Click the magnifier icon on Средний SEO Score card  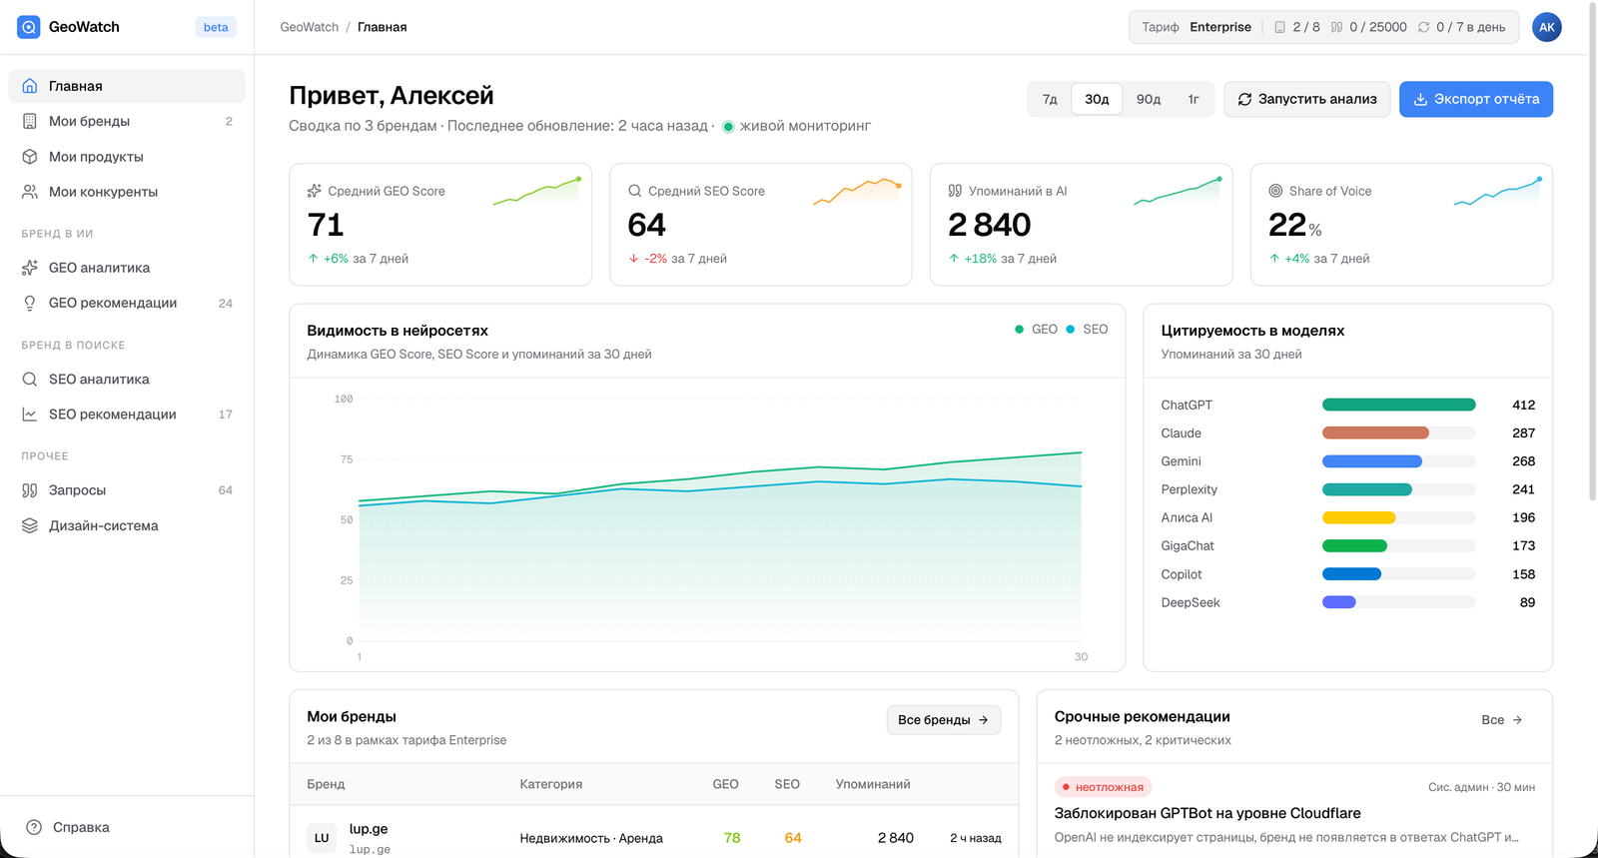click(x=634, y=191)
